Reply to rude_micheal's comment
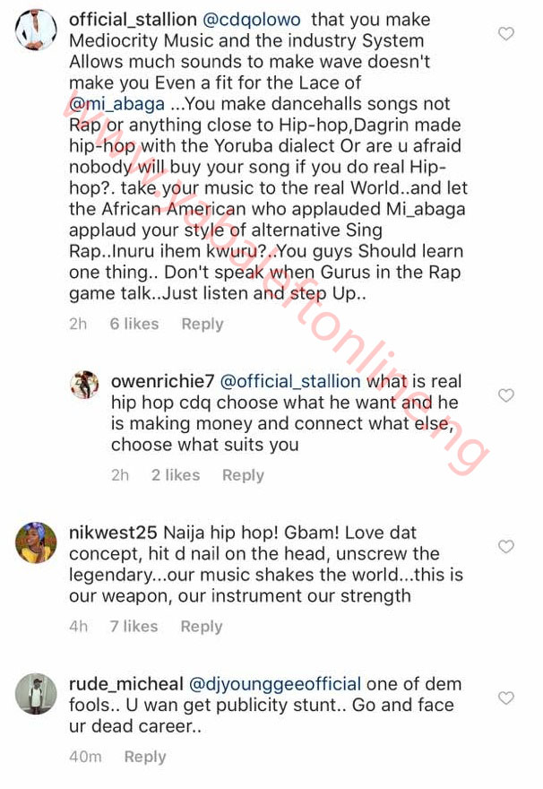 point(145,757)
